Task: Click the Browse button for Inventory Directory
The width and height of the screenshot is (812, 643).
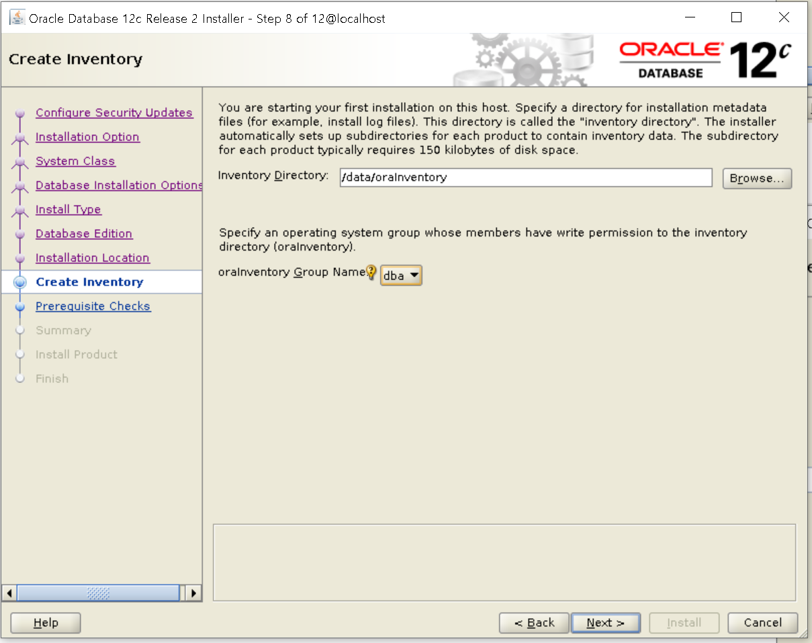Action: click(x=757, y=178)
